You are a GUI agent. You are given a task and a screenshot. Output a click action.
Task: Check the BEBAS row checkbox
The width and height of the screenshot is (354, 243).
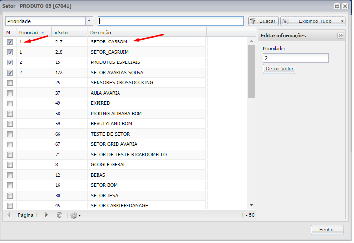(x=10, y=175)
